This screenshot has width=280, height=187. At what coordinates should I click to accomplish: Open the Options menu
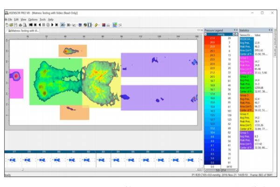(33, 20)
